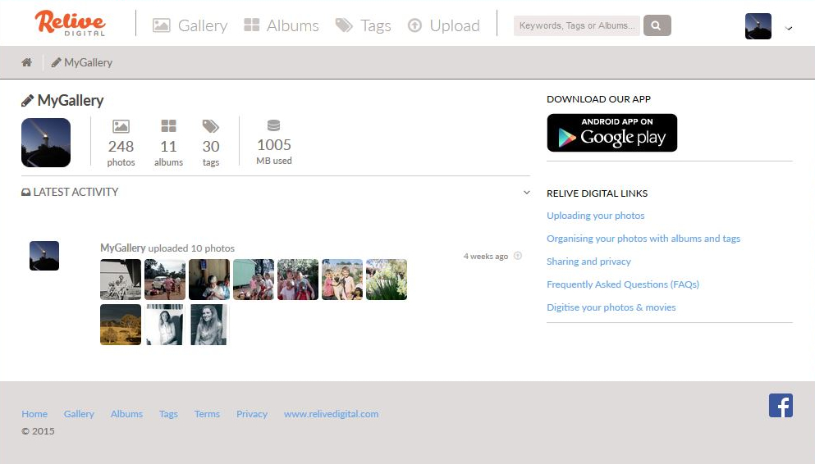Open Uploading your photos link

click(x=596, y=216)
